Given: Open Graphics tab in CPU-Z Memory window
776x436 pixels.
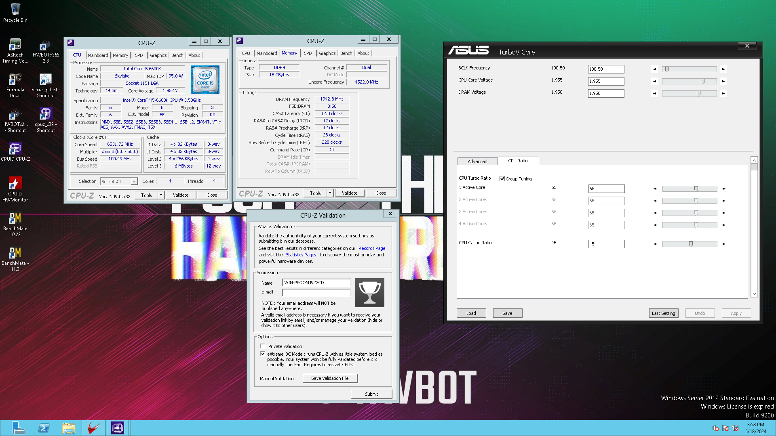Looking at the screenshot, I should pos(327,53).
